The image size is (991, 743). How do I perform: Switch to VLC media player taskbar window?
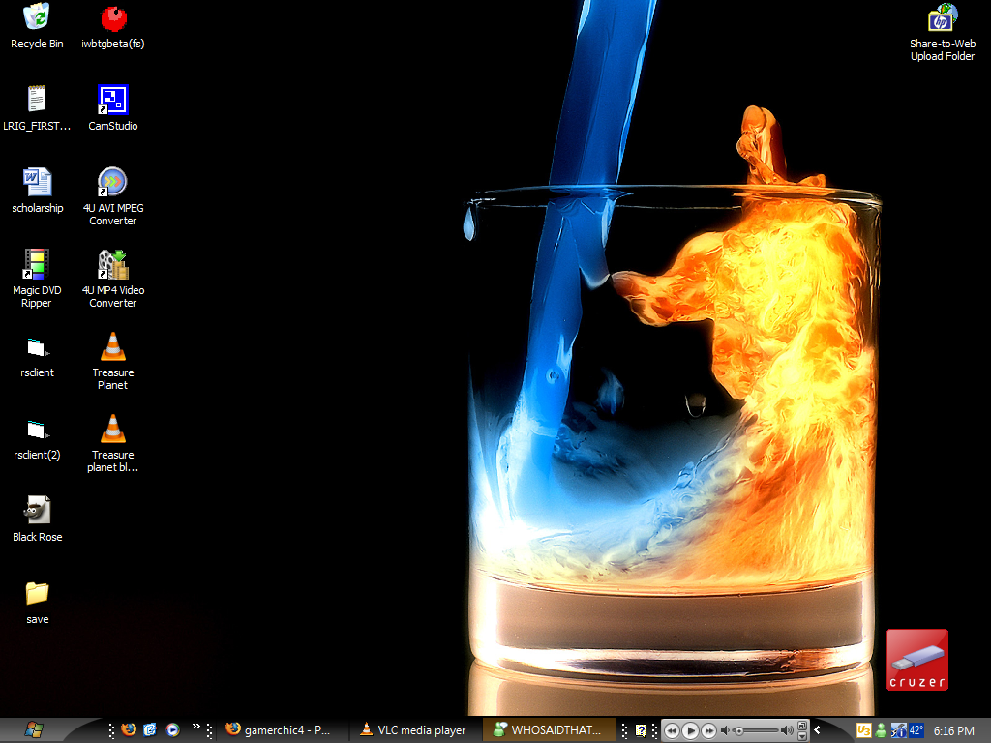(x=412, y=730)
